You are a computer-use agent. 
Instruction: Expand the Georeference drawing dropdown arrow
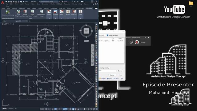pyautogui.click(x=7, y=16)
